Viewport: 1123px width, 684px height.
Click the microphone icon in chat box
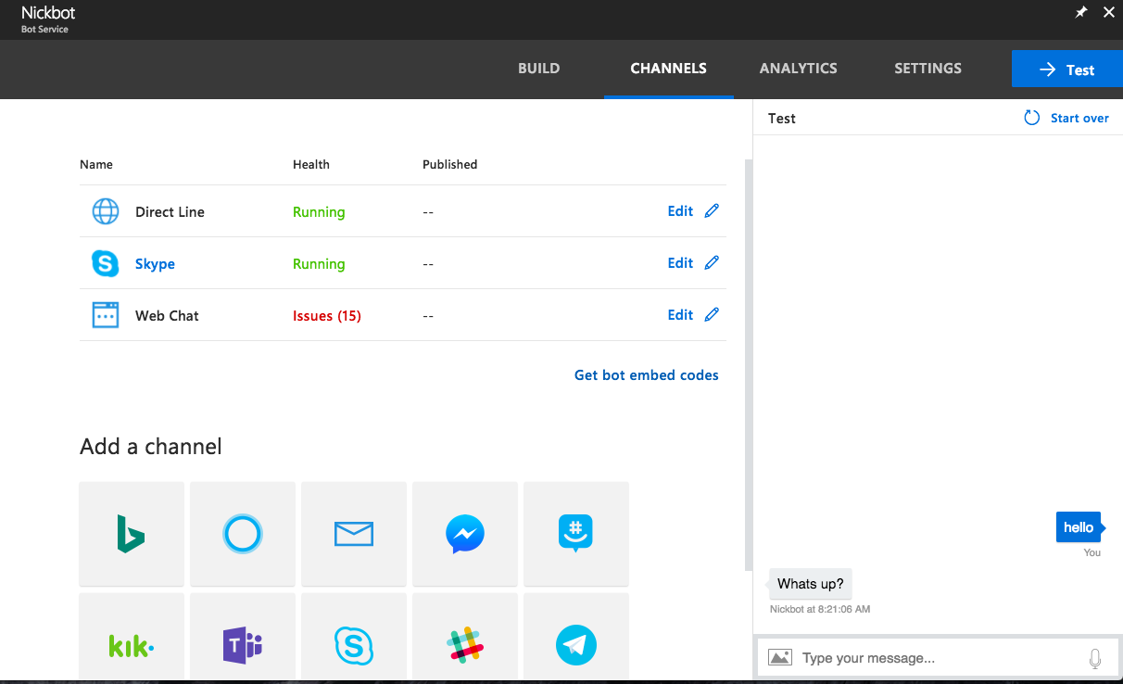coord(1095,658)
